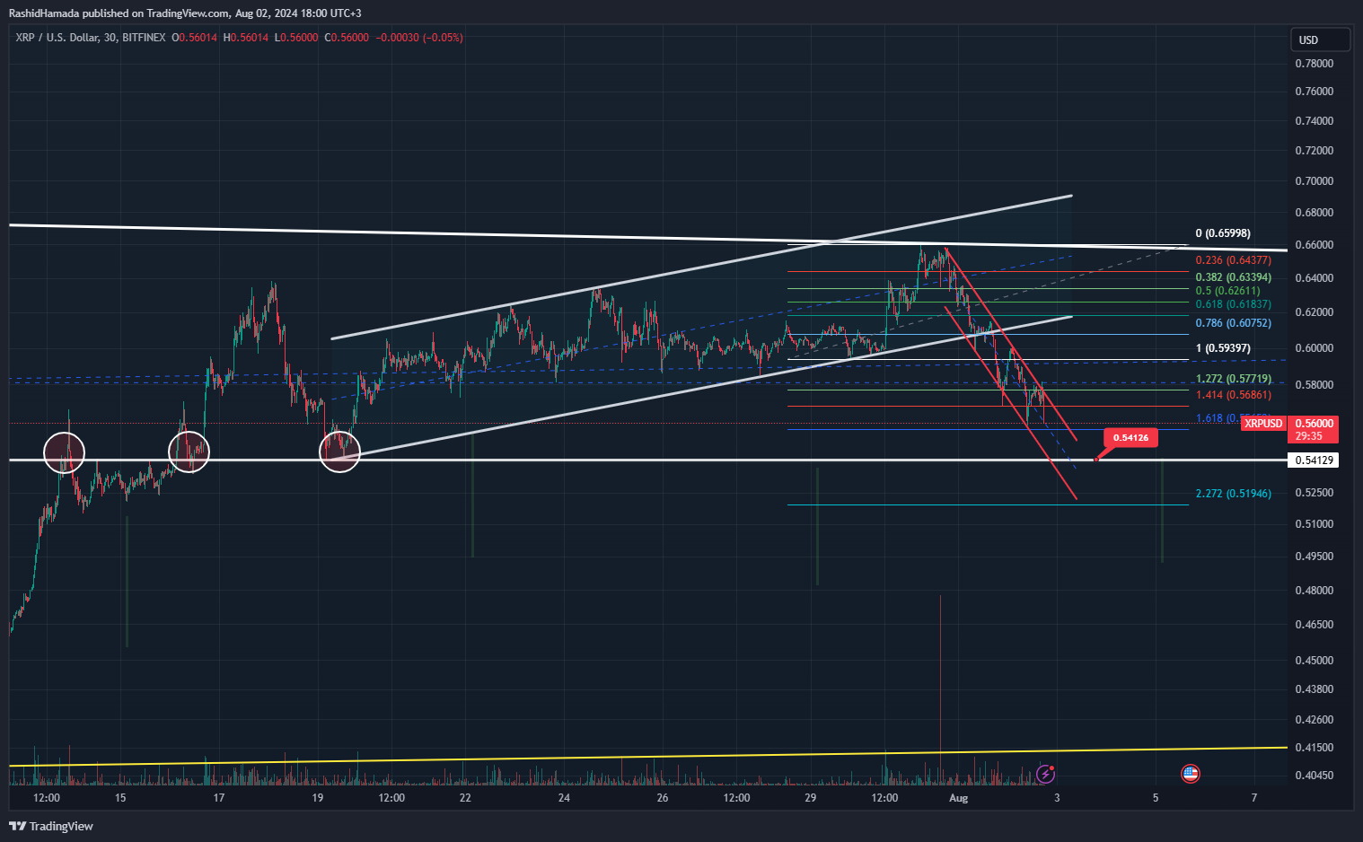Viewport: 1363px width, 842px height.
Task: Click 0.51000 on the price axis
Action: coord(1314,524)
